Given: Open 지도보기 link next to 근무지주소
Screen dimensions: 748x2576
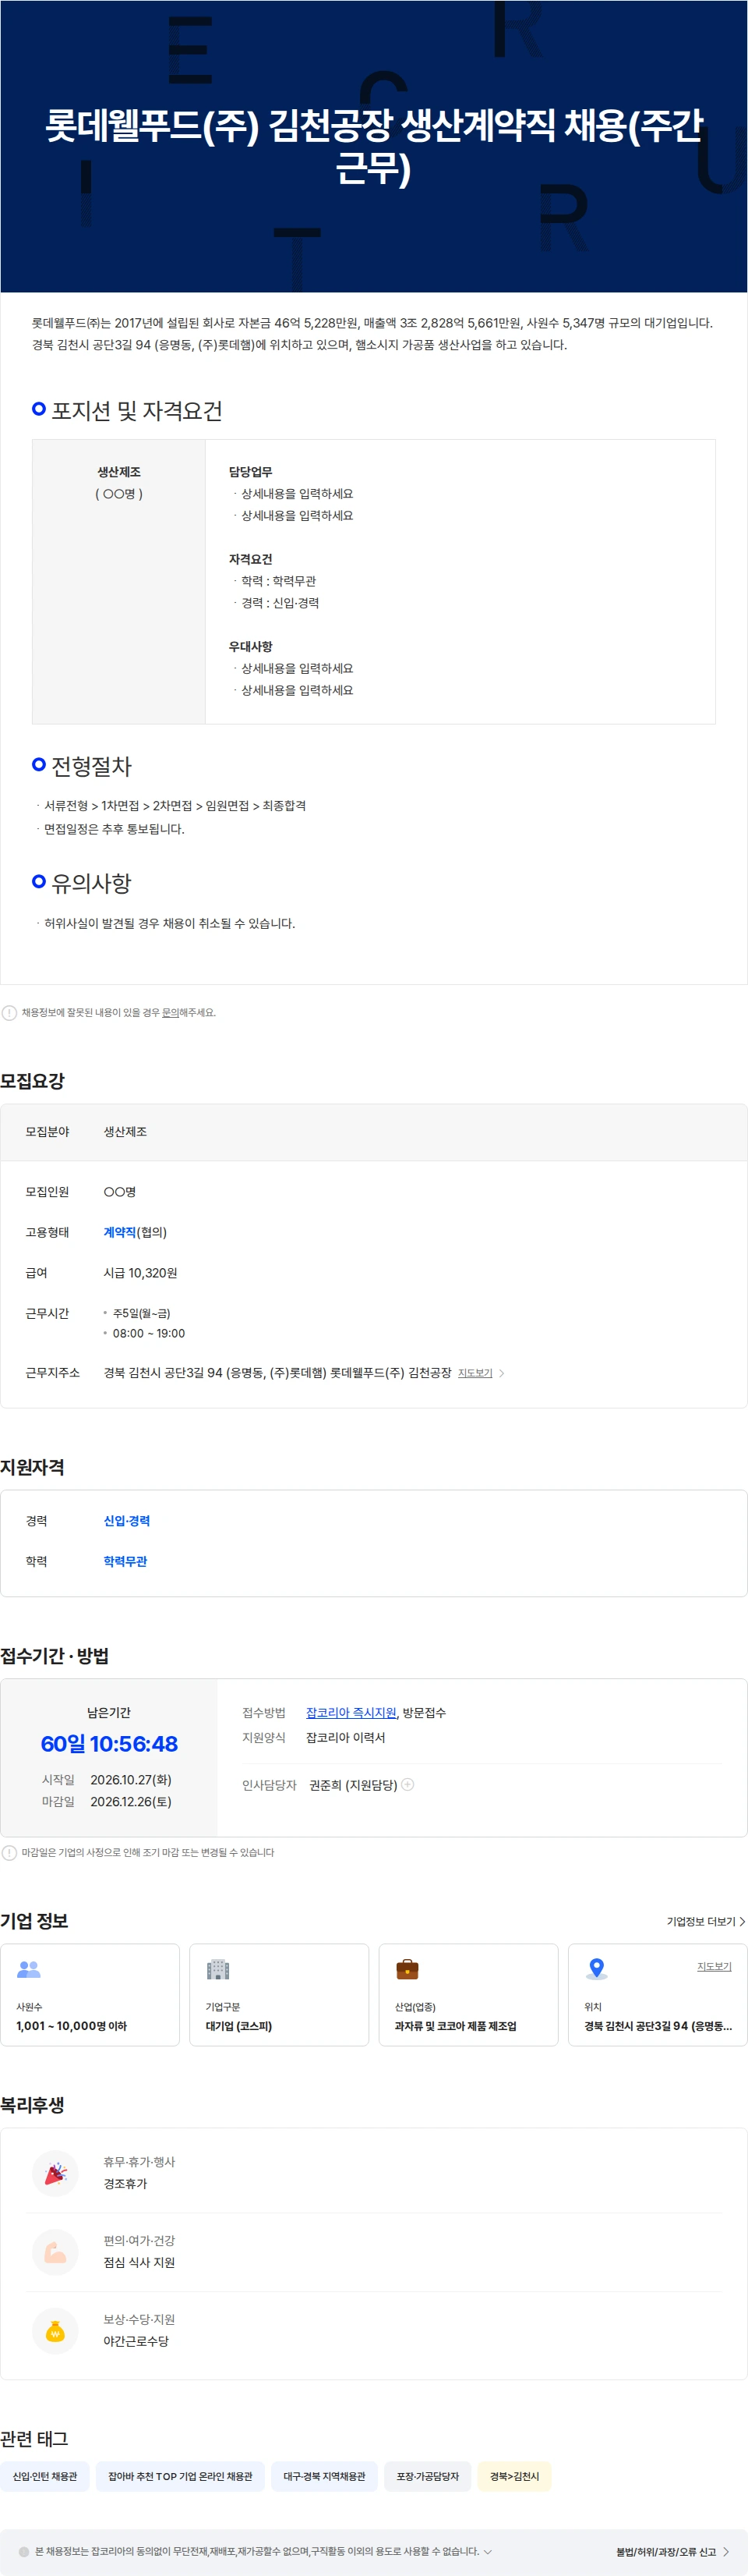Looking at the screenshot, I should point(475,1373).
